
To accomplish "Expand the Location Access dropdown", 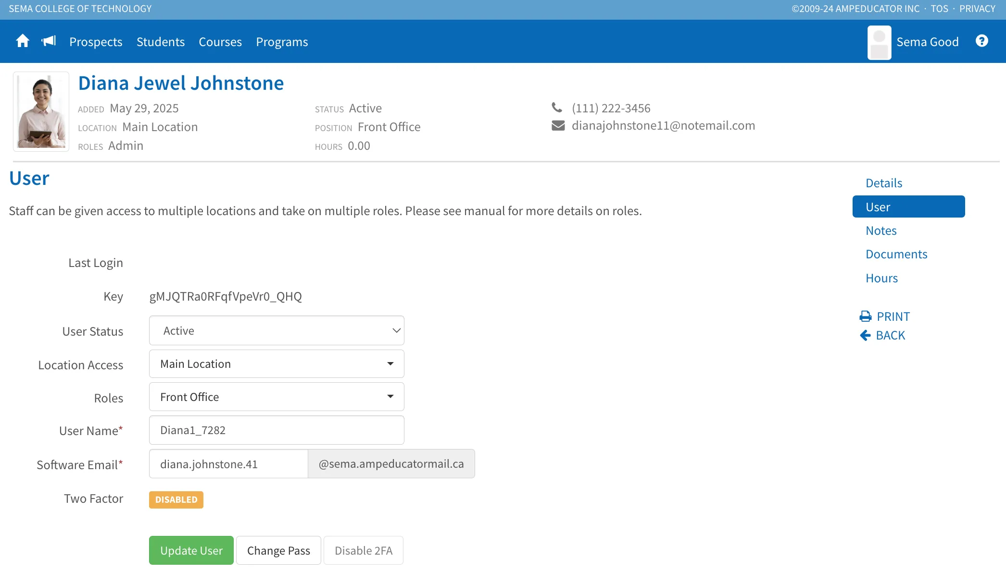I will pos(277,364).
